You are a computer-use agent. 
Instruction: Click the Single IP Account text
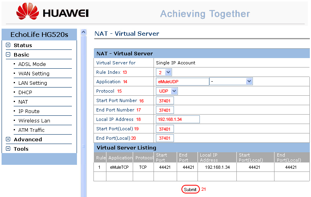(x=176, y=63)
